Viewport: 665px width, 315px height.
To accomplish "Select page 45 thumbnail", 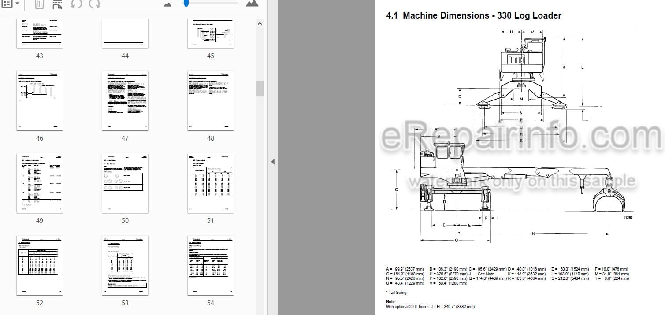I will (211, 33).
